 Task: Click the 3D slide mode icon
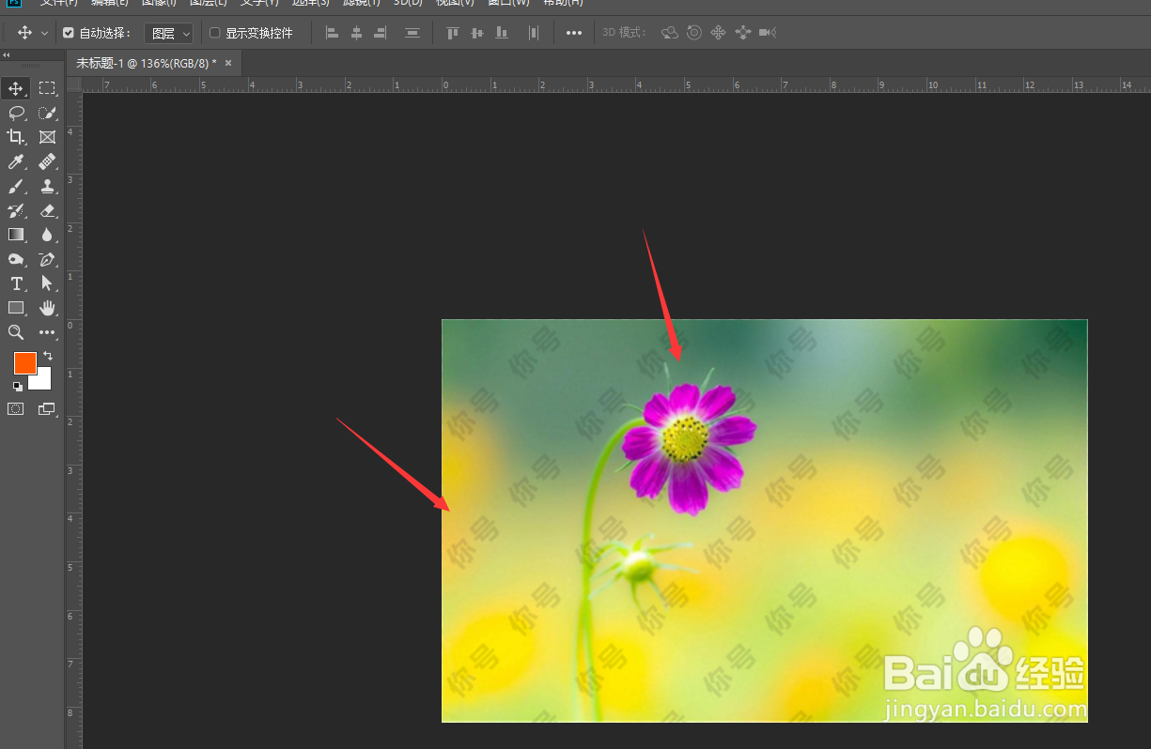[x=743, y=33]
